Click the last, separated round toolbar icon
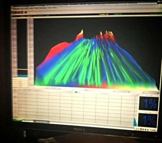The height and width of the screenshot is (143, 162). tap(26, 12)
